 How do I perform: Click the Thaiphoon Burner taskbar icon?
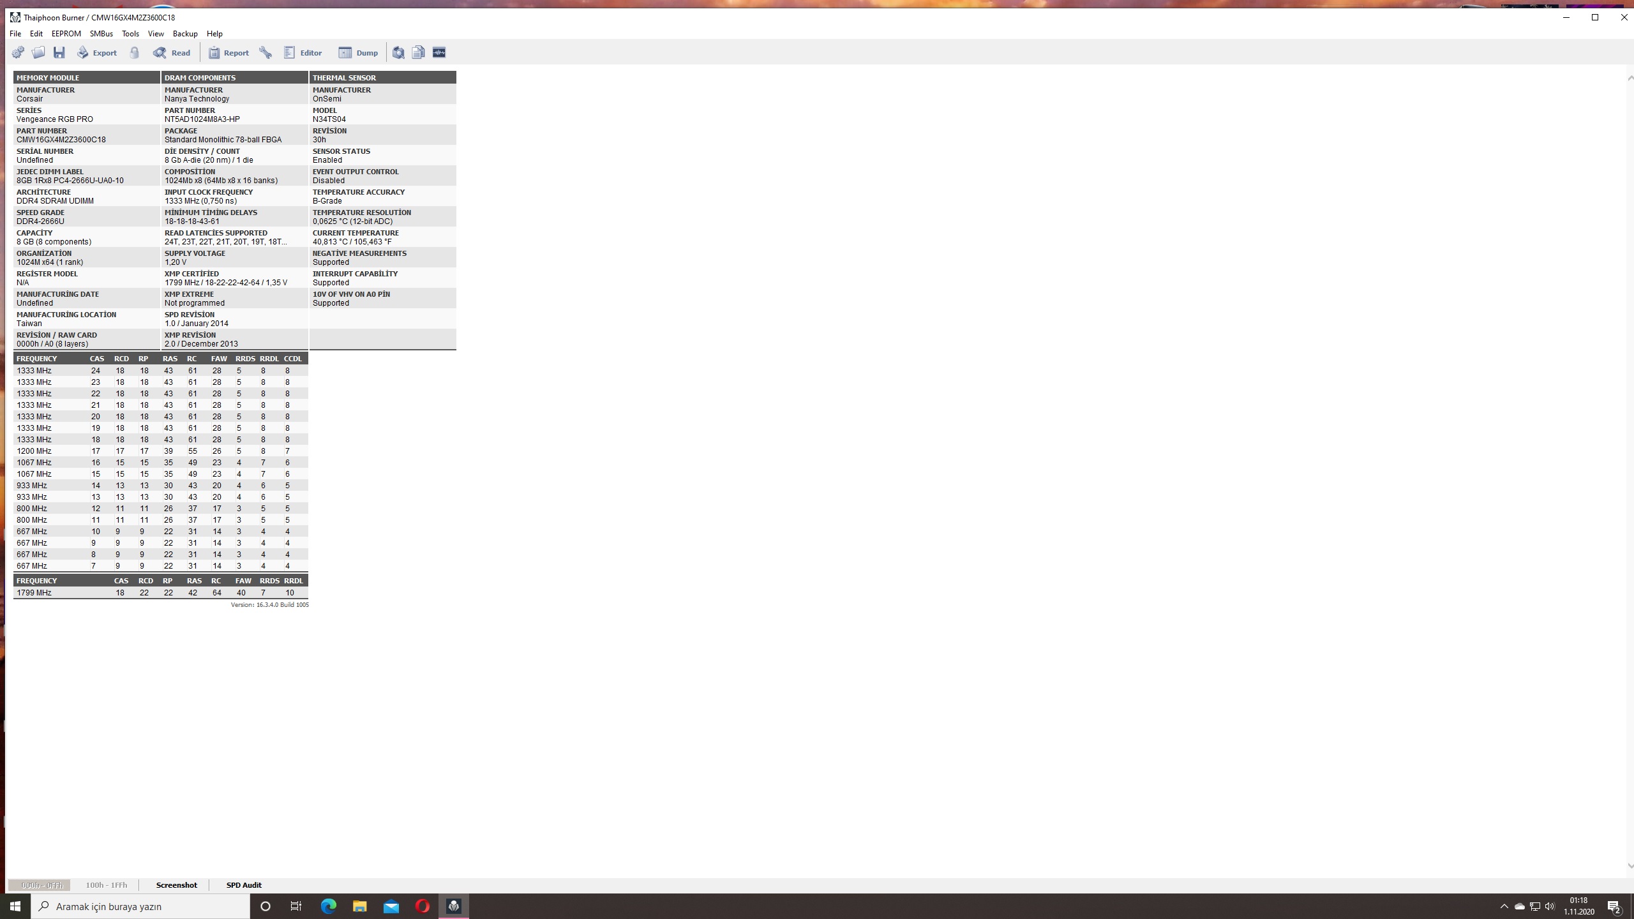(453, 906)
